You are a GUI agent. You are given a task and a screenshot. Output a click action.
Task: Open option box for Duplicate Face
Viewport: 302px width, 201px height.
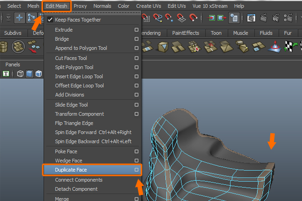click(x=136, y=170)
